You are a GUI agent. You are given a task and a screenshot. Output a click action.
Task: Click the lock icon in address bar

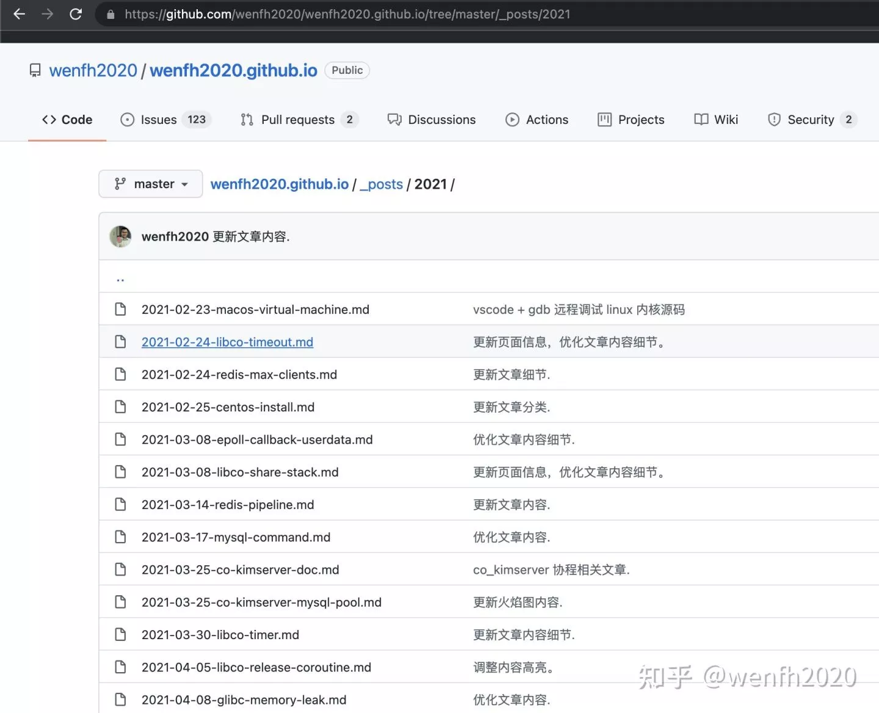click(110, 15)
